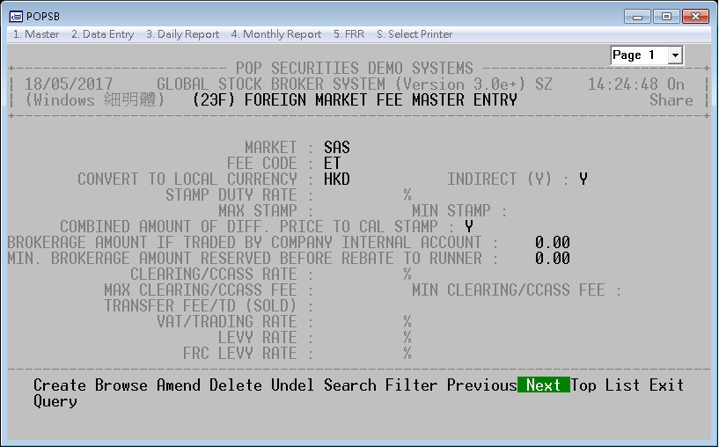Maximize the POPSB window
The image size is (719, 447).
click(666, 17)
